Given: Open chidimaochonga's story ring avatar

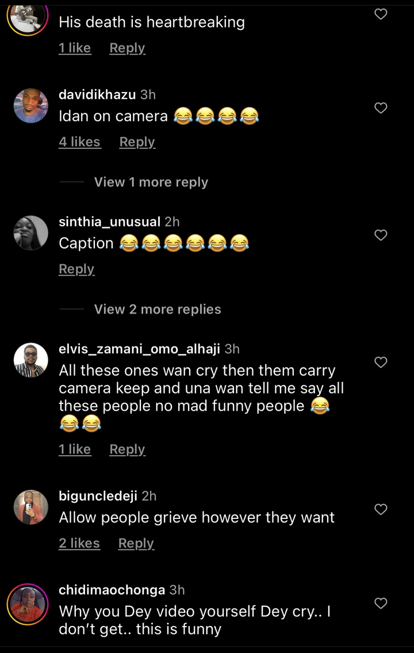Looking at the screenshot, I should click(27, 604).
